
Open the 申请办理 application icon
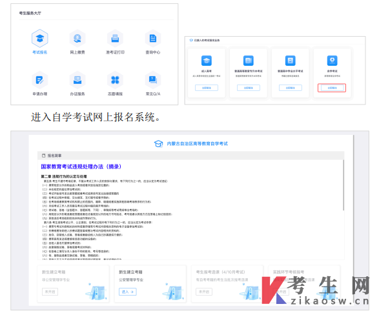[x=40, y=80]
